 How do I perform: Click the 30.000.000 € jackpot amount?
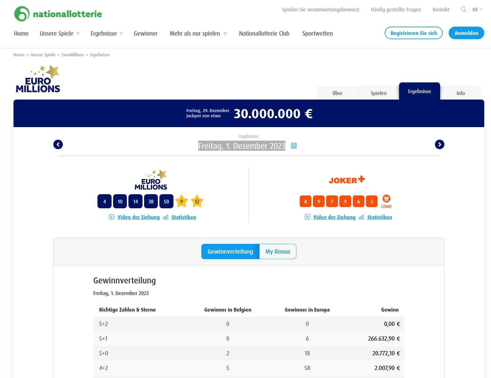273,114
